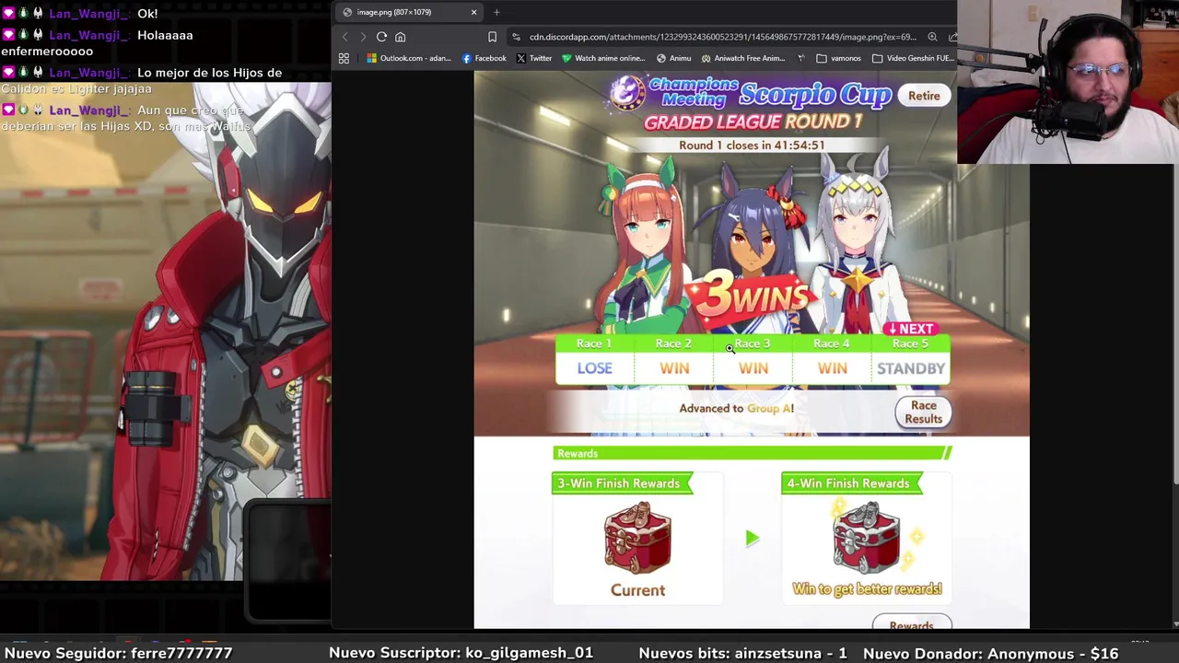
Task: Click 'Round 1 closes in 41:54:51' timer
Action: tap(752, 145)
